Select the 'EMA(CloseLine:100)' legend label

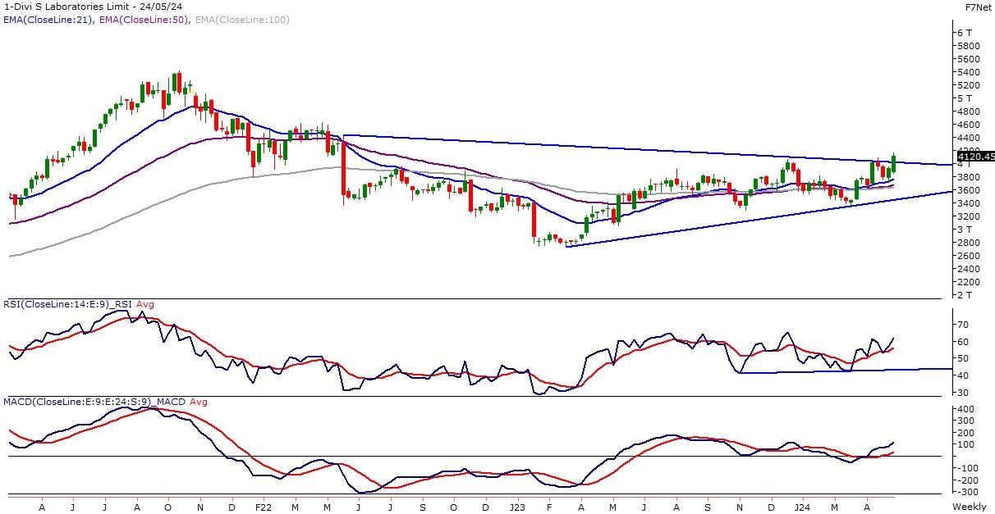[x=241, y=20]
